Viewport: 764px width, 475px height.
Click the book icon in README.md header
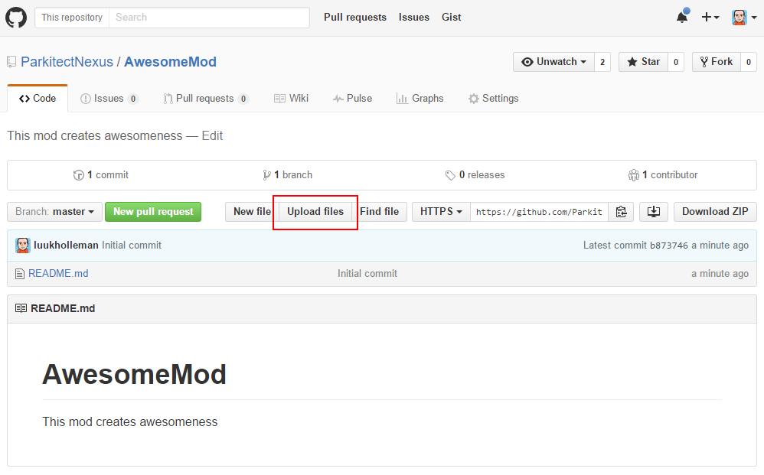tap(21, 308)
